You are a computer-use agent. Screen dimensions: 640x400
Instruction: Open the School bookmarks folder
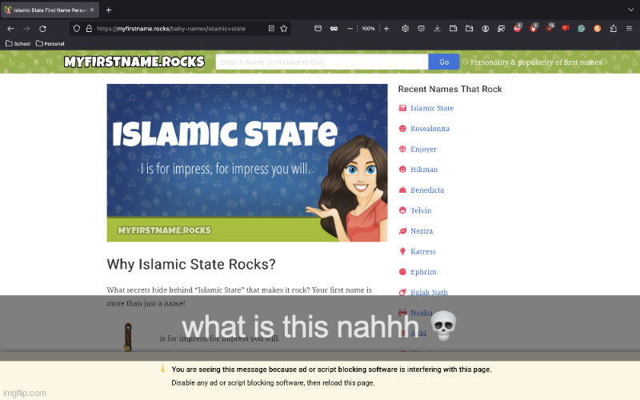[x=18, y=43]
